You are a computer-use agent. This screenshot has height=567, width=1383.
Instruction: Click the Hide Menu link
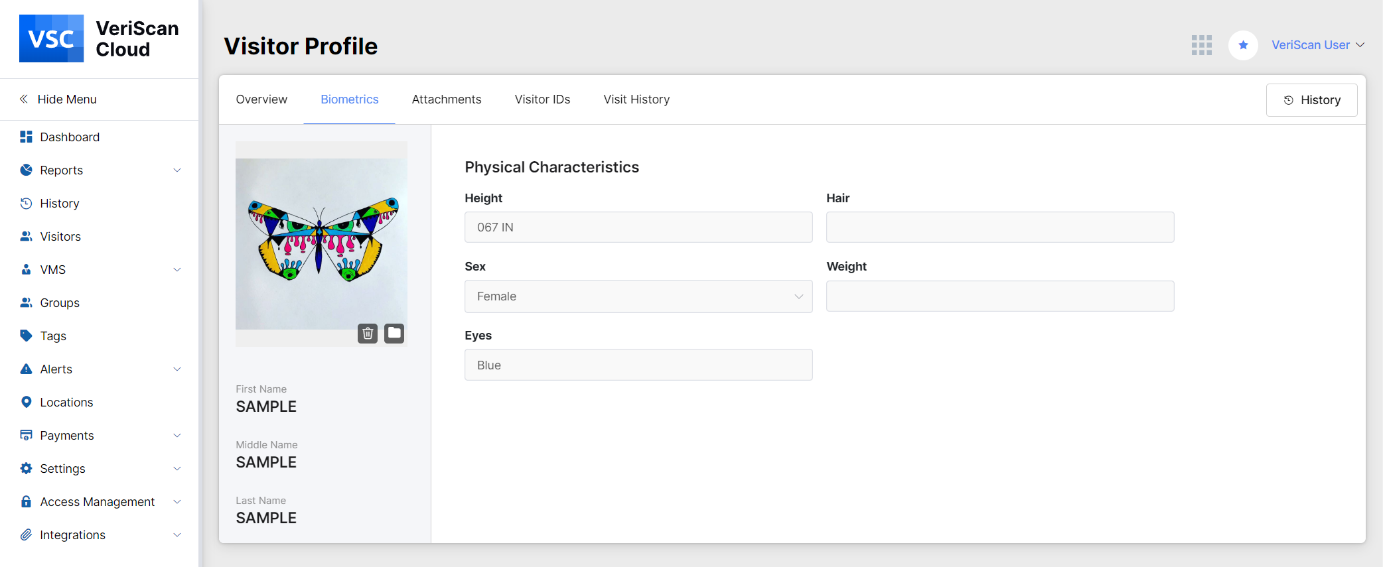[x=67, y=99]
